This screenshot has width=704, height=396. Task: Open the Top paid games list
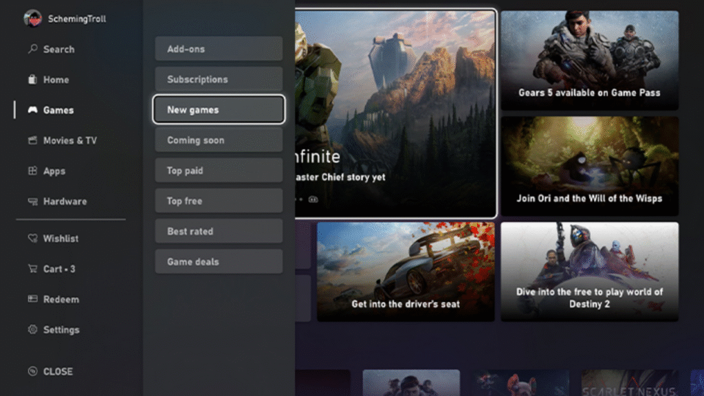[219, 170]
